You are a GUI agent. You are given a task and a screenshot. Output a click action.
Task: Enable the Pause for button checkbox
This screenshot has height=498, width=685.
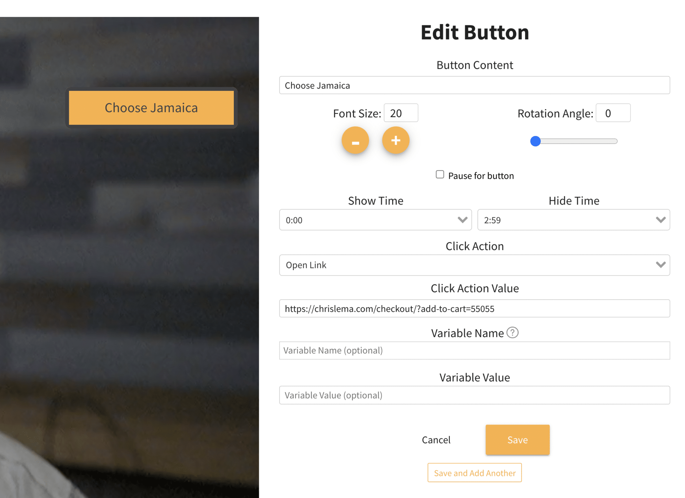click(439, 174)
